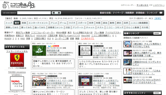The width and height of the screenshot is (166, 95).
Task: Switch to the 踊ってみた tab
Action: (40, 27)
